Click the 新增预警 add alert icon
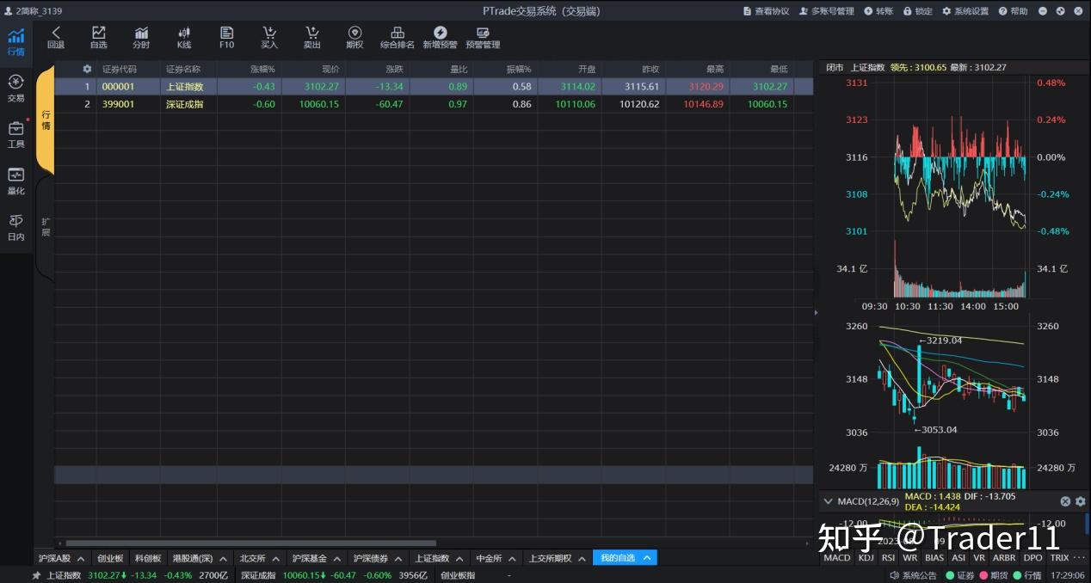1091x583 pixels. [440, 37]
